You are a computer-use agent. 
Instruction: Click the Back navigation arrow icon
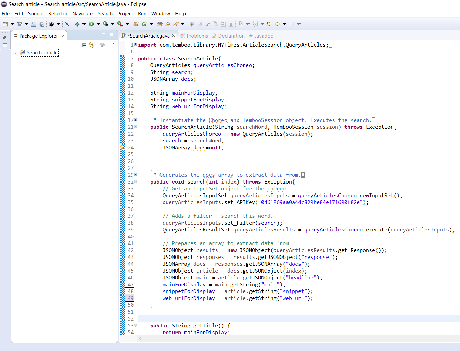(x=278, y=24)
